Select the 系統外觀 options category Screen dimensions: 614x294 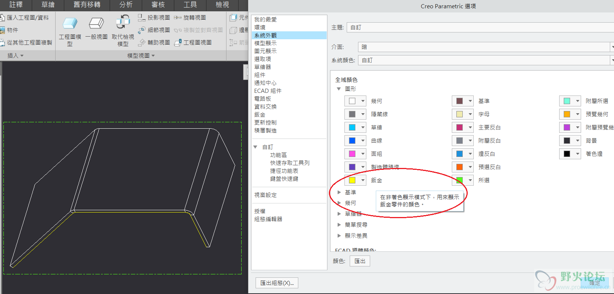(x=289, y=35)
